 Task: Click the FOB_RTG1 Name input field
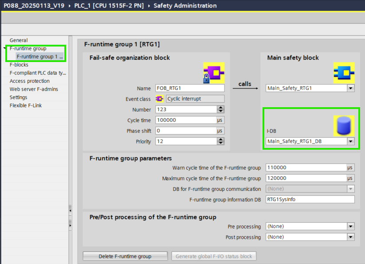point(189,88)
